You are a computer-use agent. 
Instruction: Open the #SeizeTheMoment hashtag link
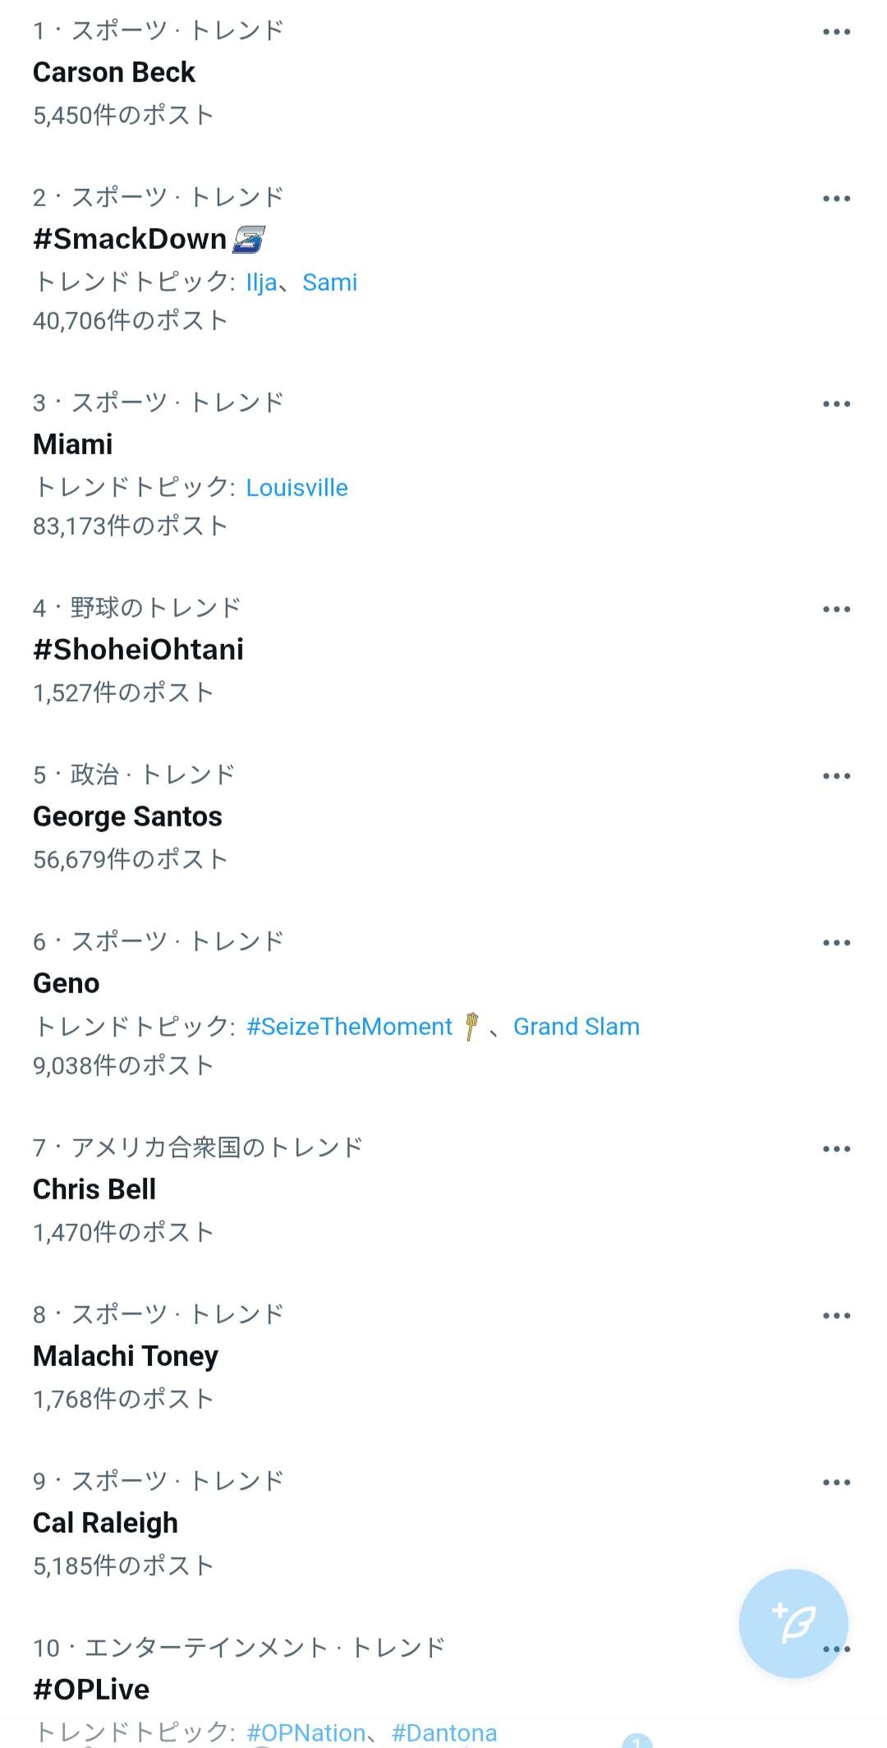click(x=349, y=1027)
